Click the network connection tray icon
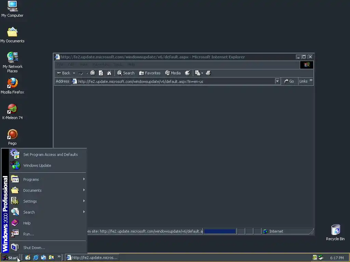Viewport: 350px width, 262px height. point(321,257)
